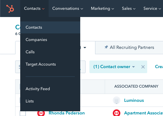Viewport: 163px width, 116px height.
Task: Switch to All Recruiting Partners tab
Action: pyautogui.click(x=129, y=48)
